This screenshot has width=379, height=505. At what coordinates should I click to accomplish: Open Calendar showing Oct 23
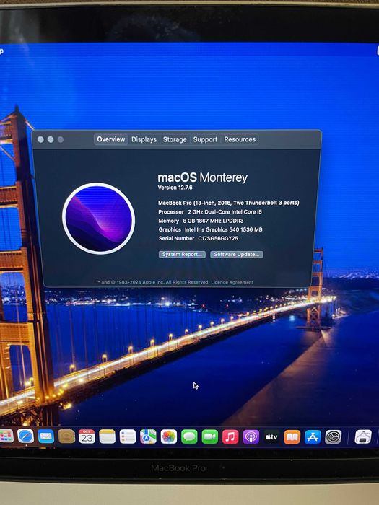(x=87, y=436)
